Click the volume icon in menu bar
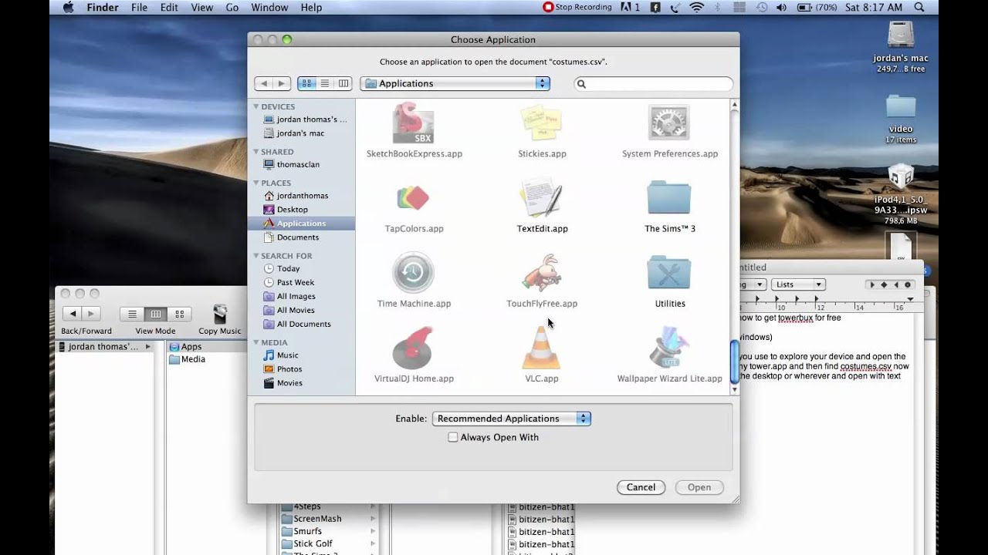 click(x=781, y=8)
